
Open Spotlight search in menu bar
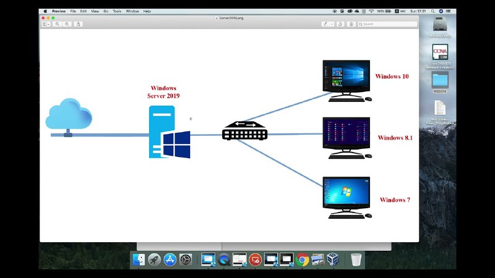click(x=433, y=11)
